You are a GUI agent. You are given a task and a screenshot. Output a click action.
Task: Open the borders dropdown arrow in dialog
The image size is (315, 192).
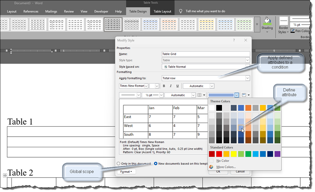(204, 95)
